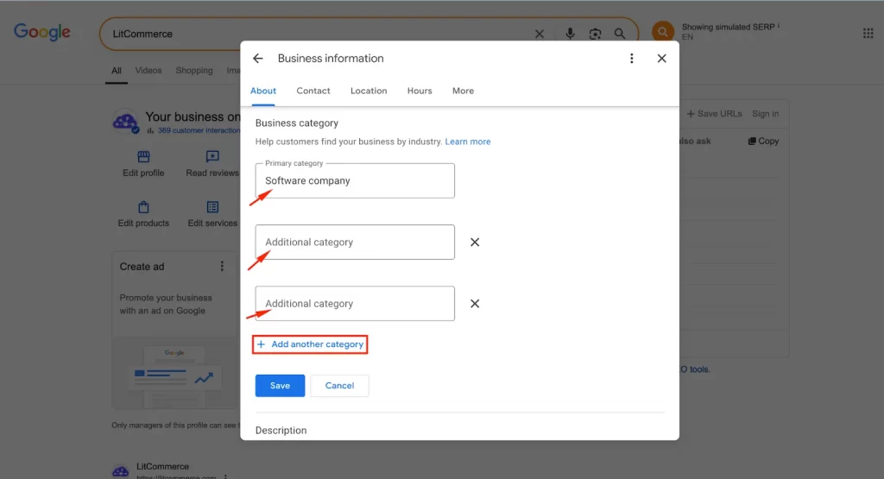Open Read reviews icon
884x479 pixels.
[212, 156]
